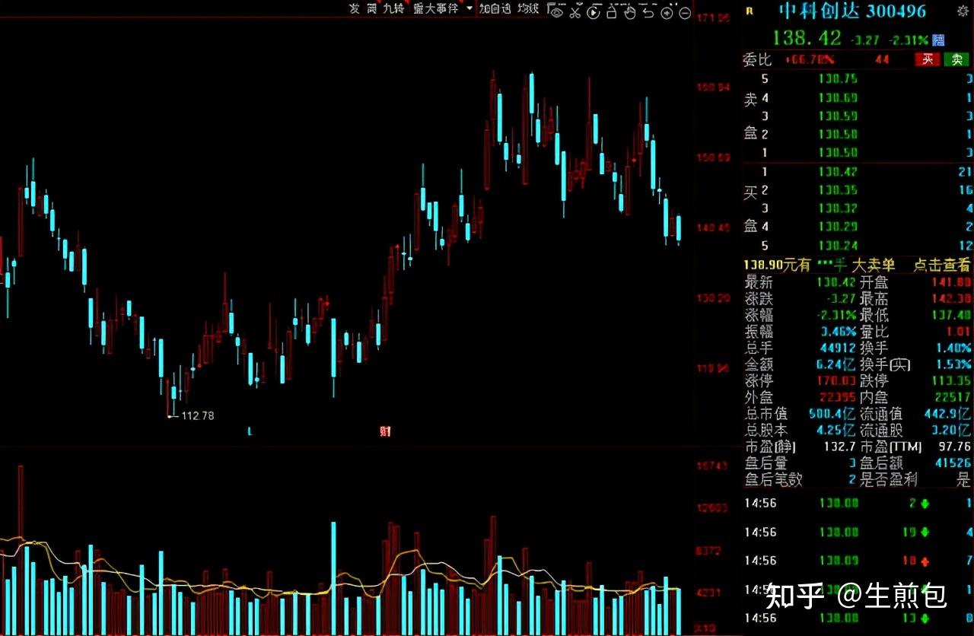This screenshot has height=636, width=974.
Task: Click the 跌停 limit-down label
Action: click(874, 381)
